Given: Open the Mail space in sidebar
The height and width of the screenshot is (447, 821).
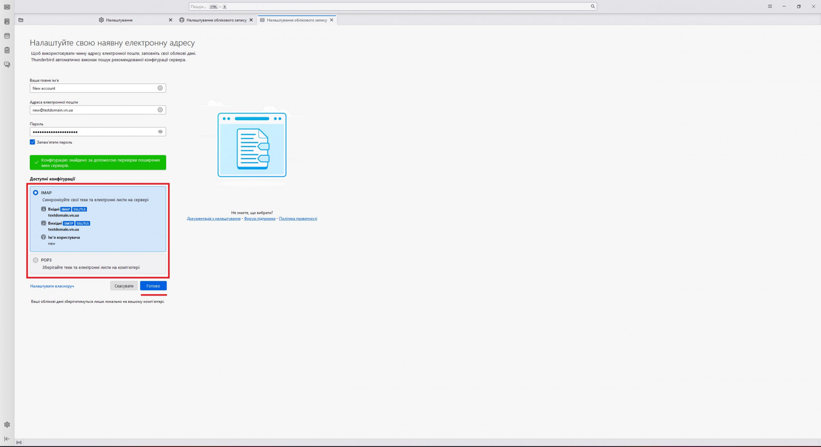Looking at the screenshot, I should tap(7, 7).
